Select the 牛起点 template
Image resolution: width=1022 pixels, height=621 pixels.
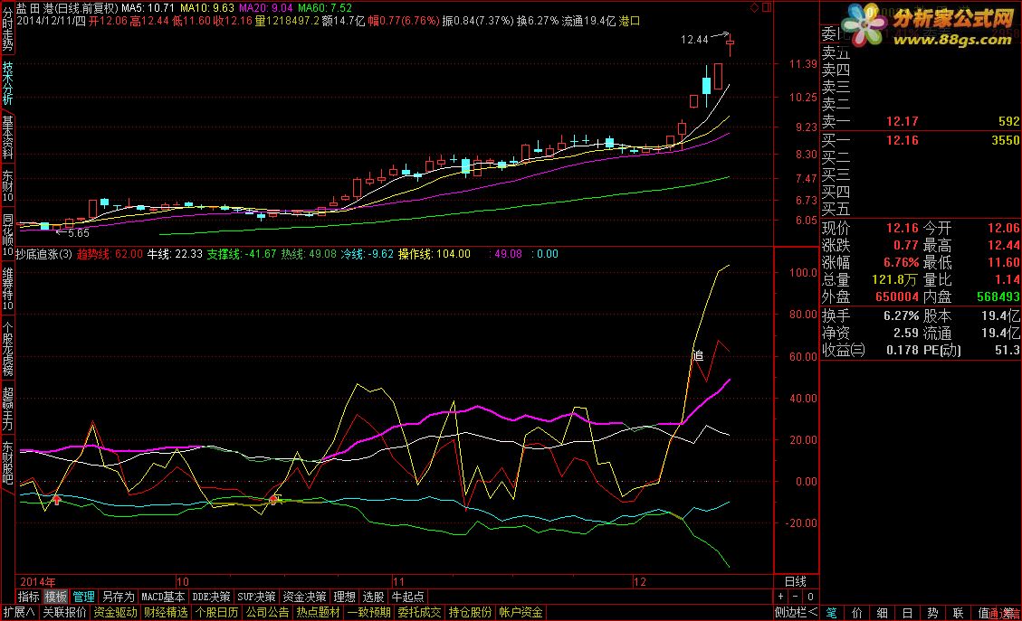[408, 597]
